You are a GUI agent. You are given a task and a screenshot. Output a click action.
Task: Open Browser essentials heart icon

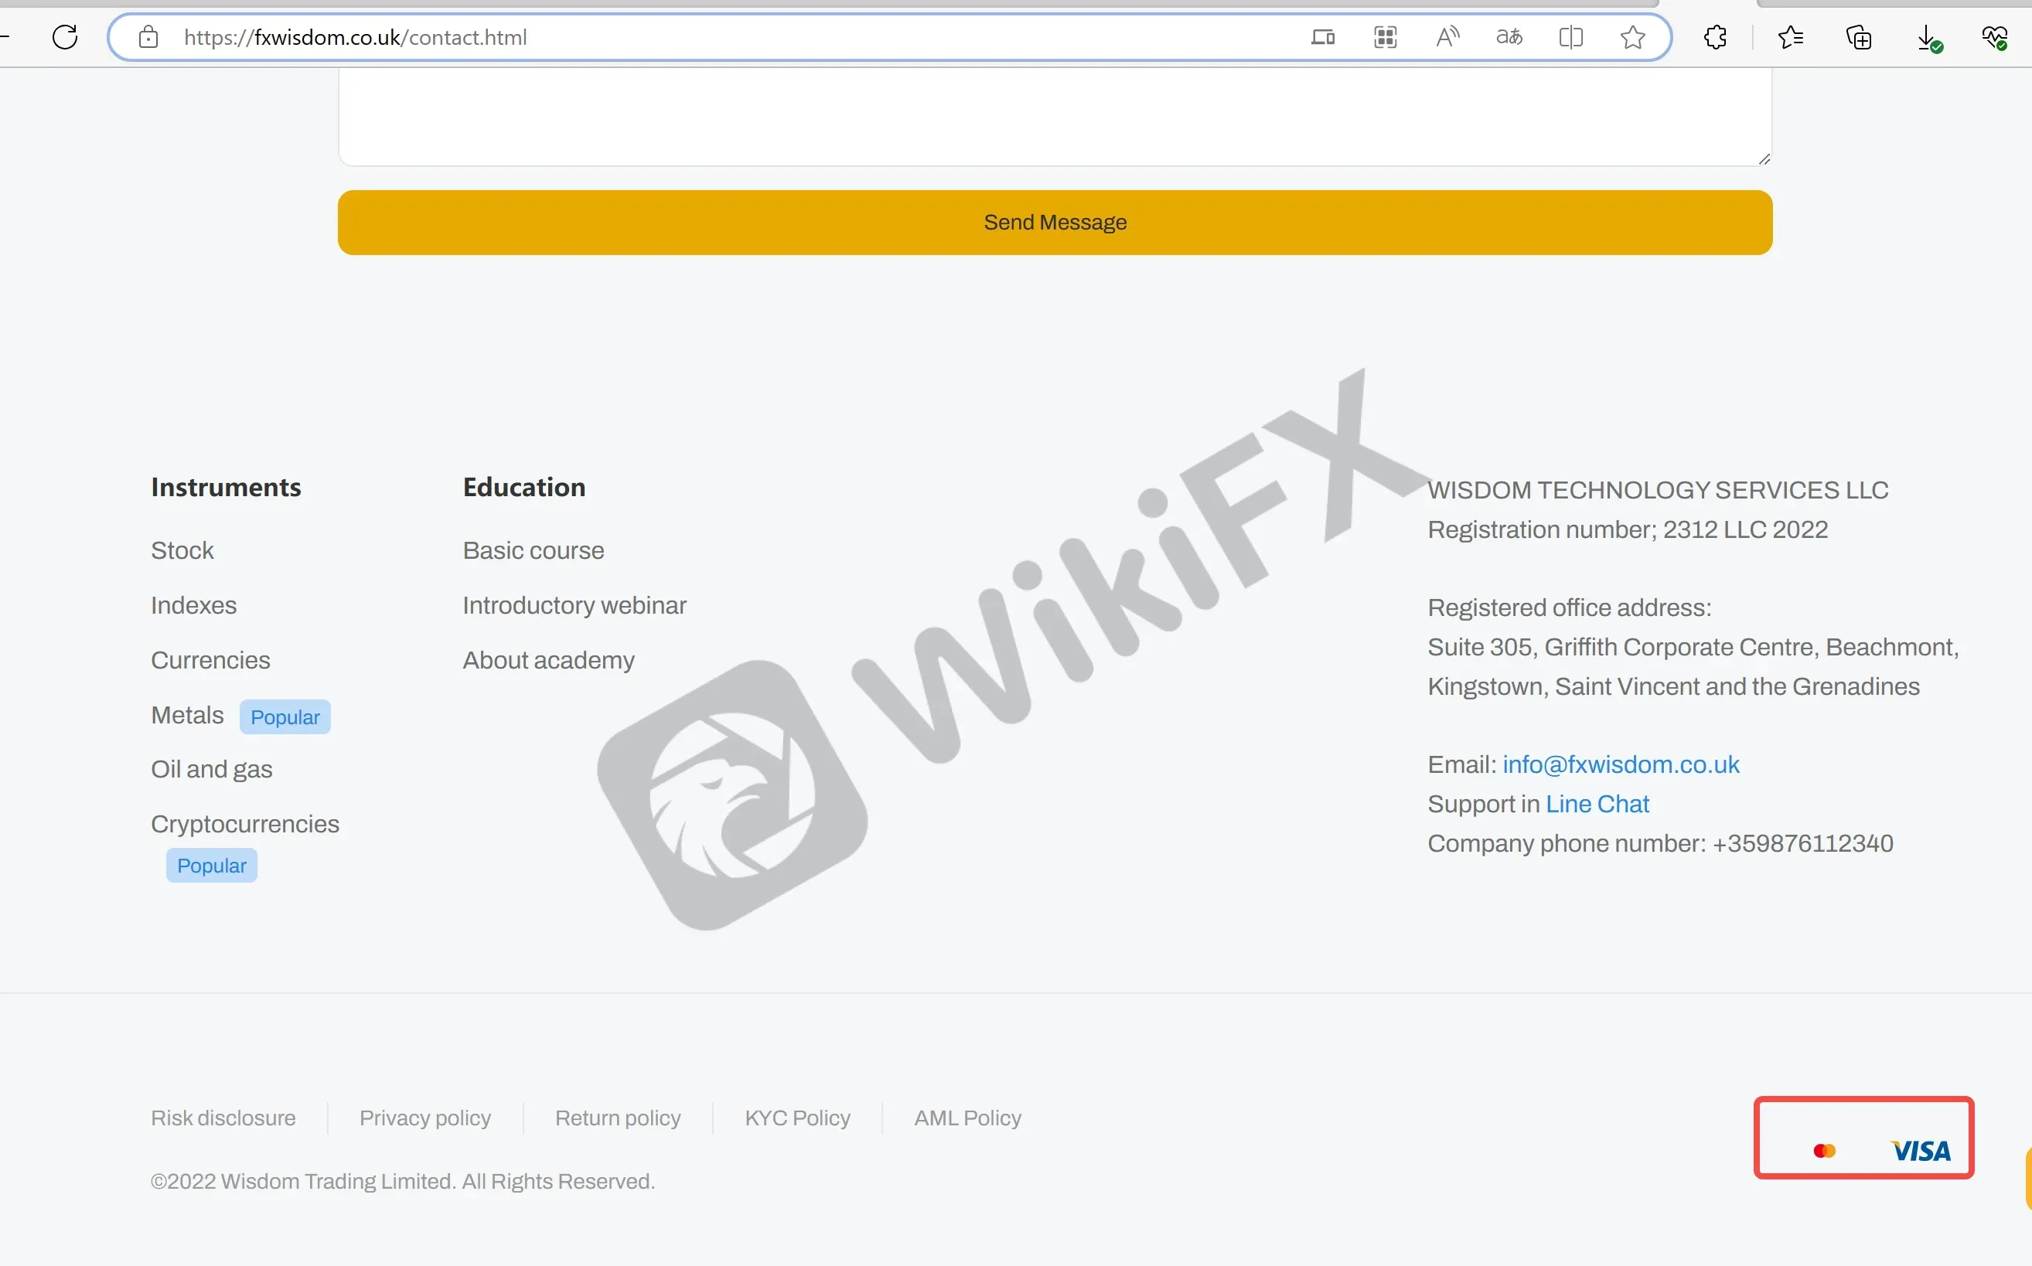coord(1995,37)
